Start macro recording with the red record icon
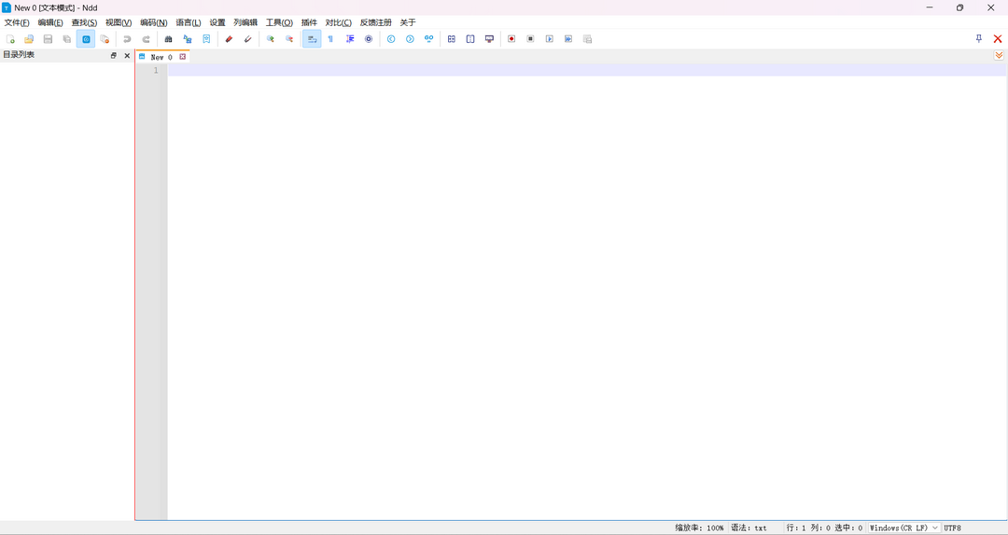The height and width of the screenshot is (535, 1008). tap(511, 39)
